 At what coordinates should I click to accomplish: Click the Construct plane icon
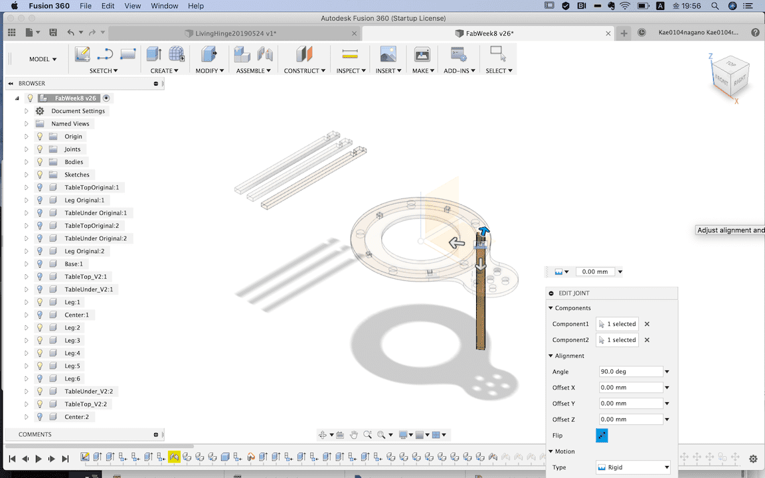pos(304,54)
